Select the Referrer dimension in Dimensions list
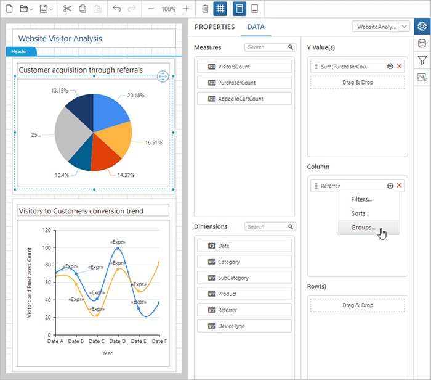This screenshot has width=431, height=380. pyautogui.click(x=244, y=310)
